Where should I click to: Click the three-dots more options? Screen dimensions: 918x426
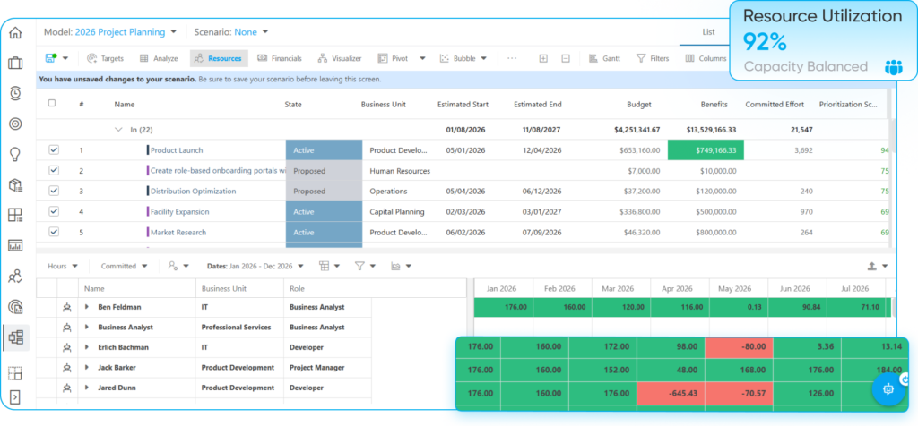[x=512, y=58]
